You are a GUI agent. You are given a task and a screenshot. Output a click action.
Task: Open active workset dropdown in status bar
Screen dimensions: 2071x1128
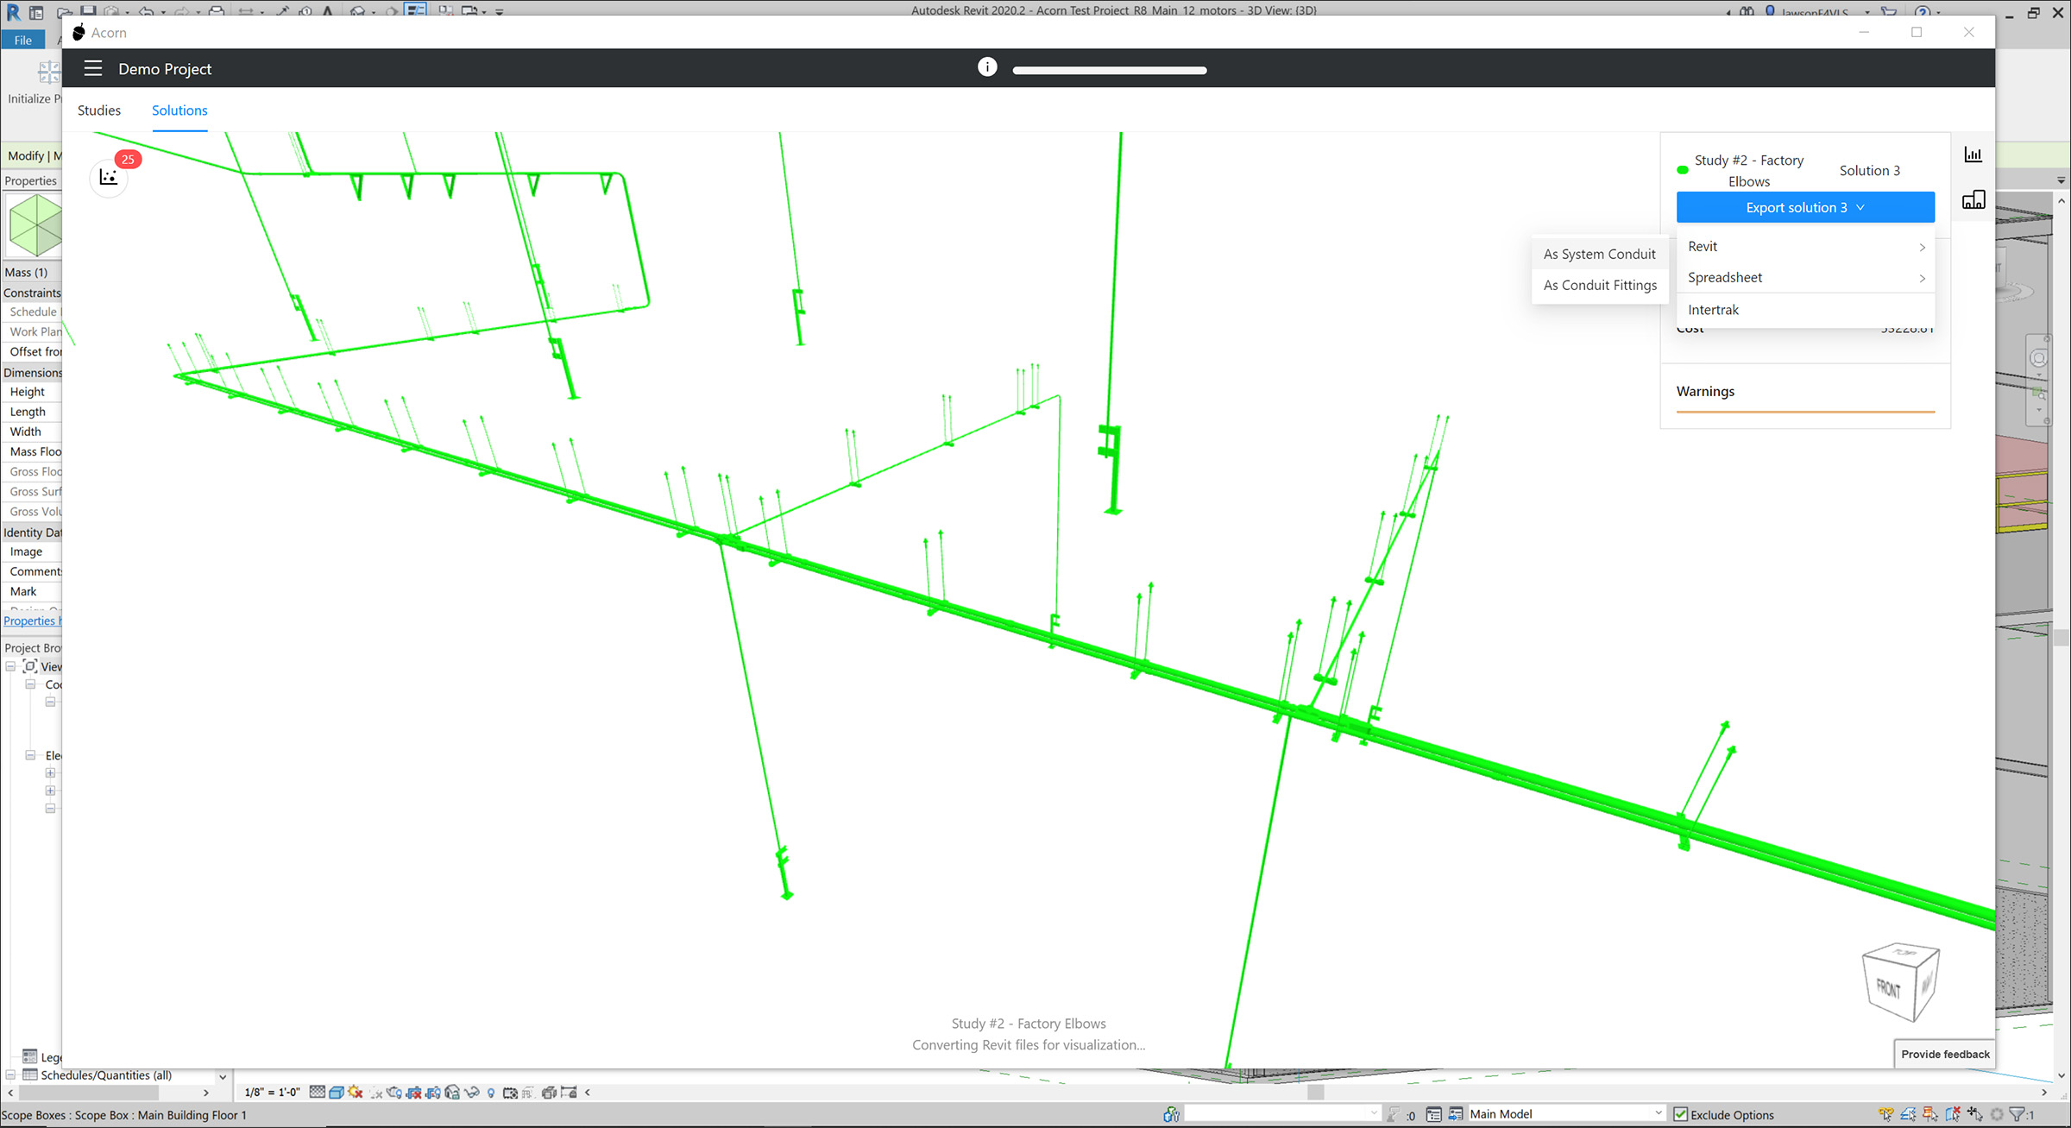[x=1282, y=1114]
